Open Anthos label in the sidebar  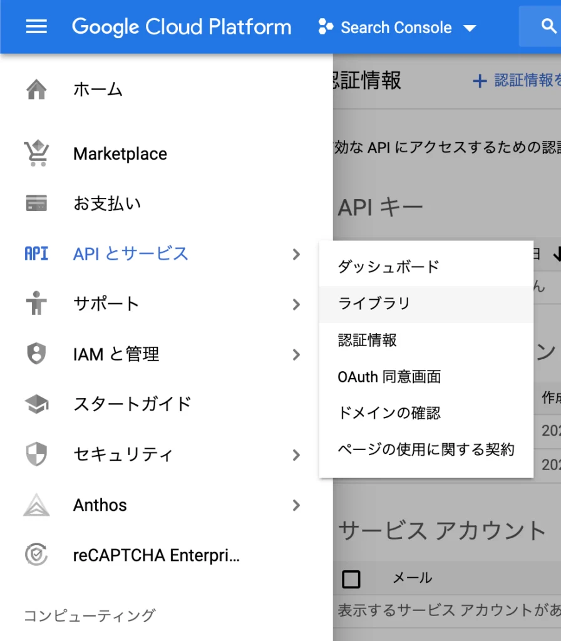100,505
